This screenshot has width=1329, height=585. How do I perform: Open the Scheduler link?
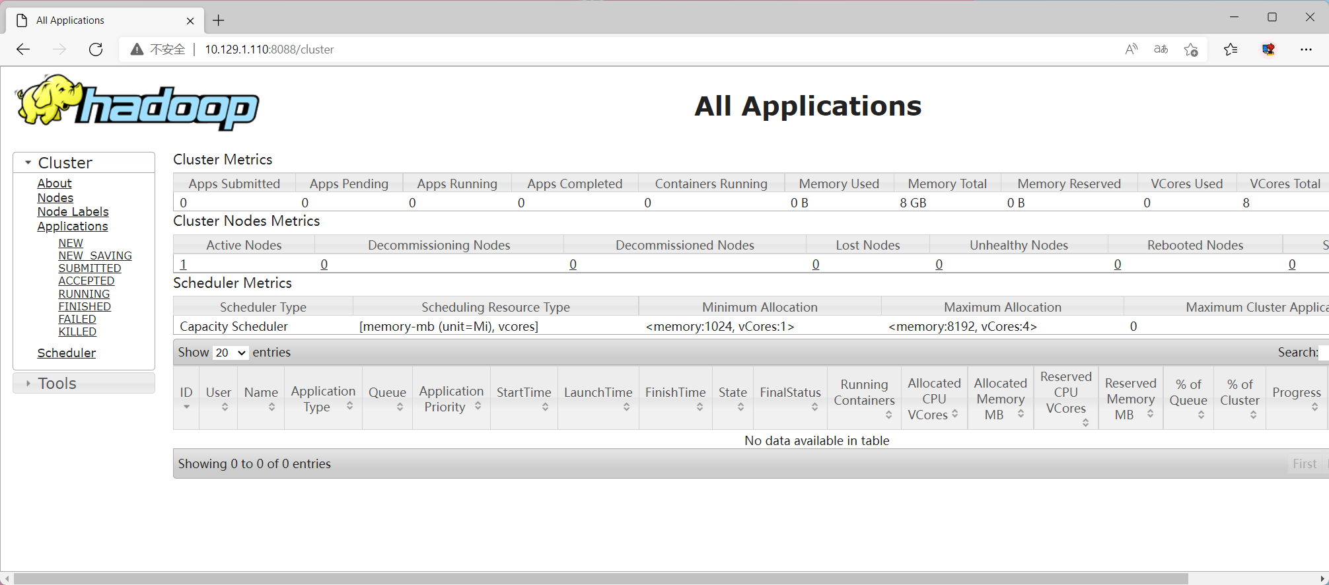pyautogui.click(x=67, y=353)
